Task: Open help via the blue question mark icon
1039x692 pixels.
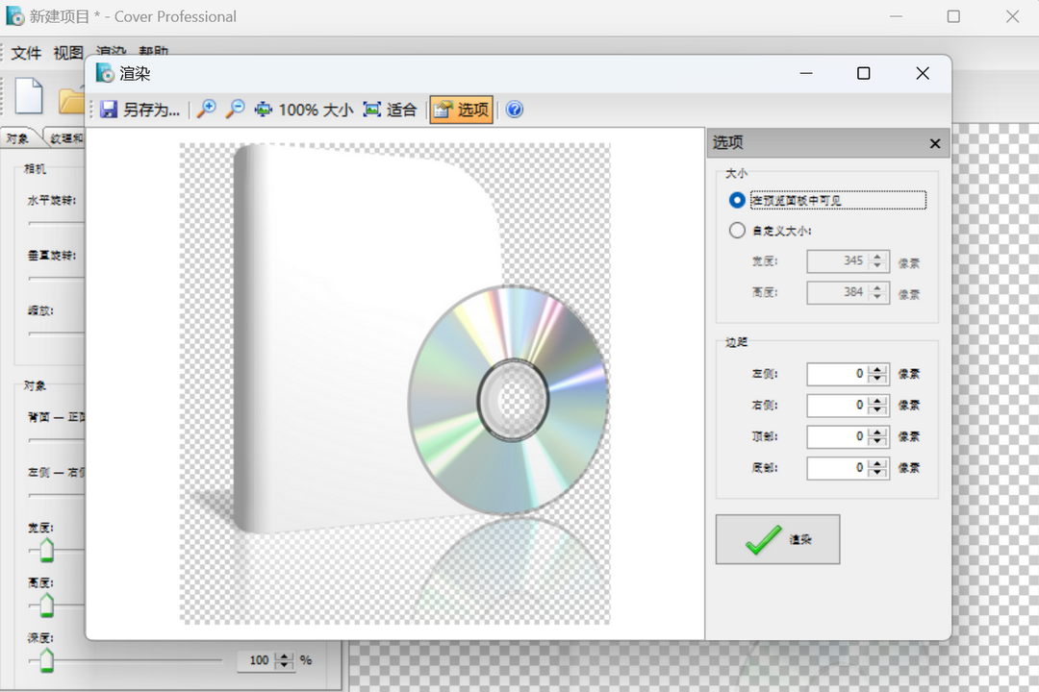Action: (x=514, y=110)
